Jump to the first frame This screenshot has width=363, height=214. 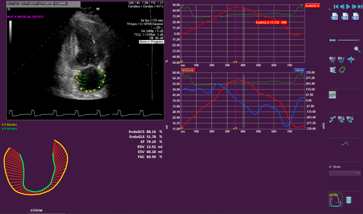point(335,7)
